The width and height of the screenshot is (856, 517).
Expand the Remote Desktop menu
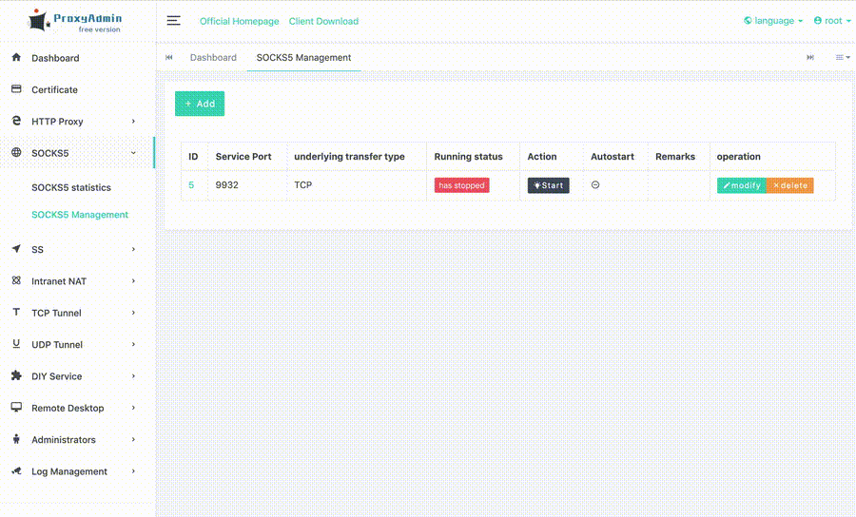133,408
